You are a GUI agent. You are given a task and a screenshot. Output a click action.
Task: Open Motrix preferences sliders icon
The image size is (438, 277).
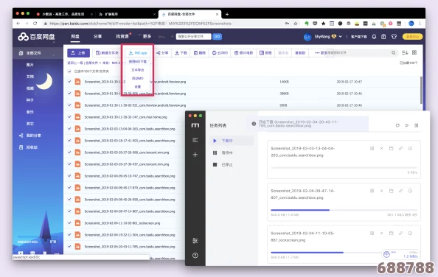(x=195, y=240)
